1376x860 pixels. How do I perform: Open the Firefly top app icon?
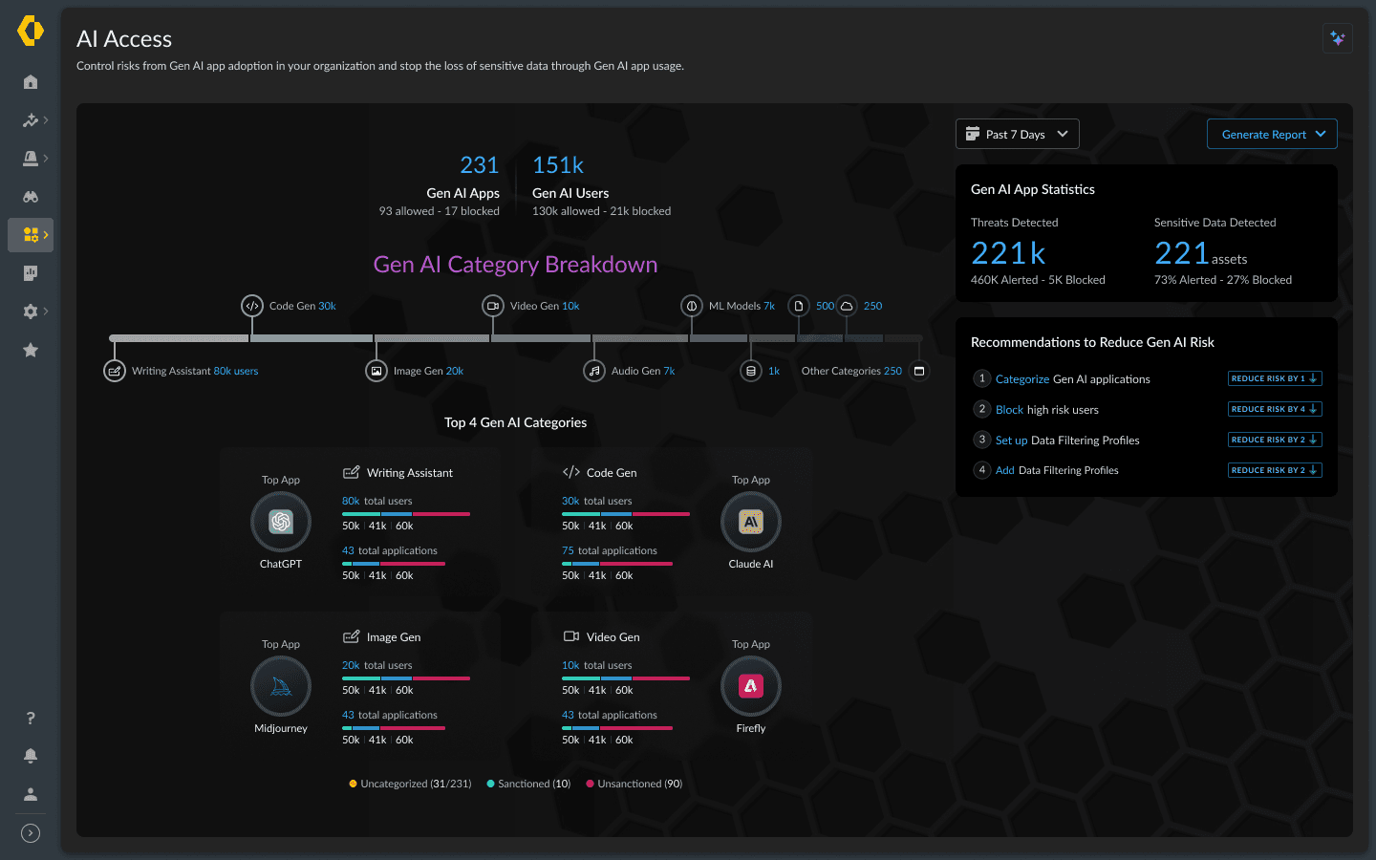point(751,686)
